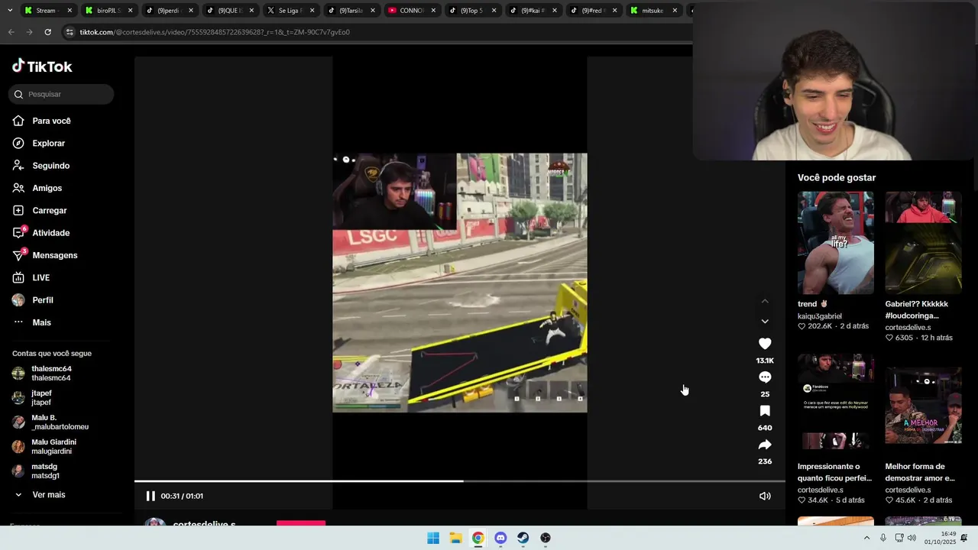
Task: Open Malu B. followed account
Action: point(60,422)
